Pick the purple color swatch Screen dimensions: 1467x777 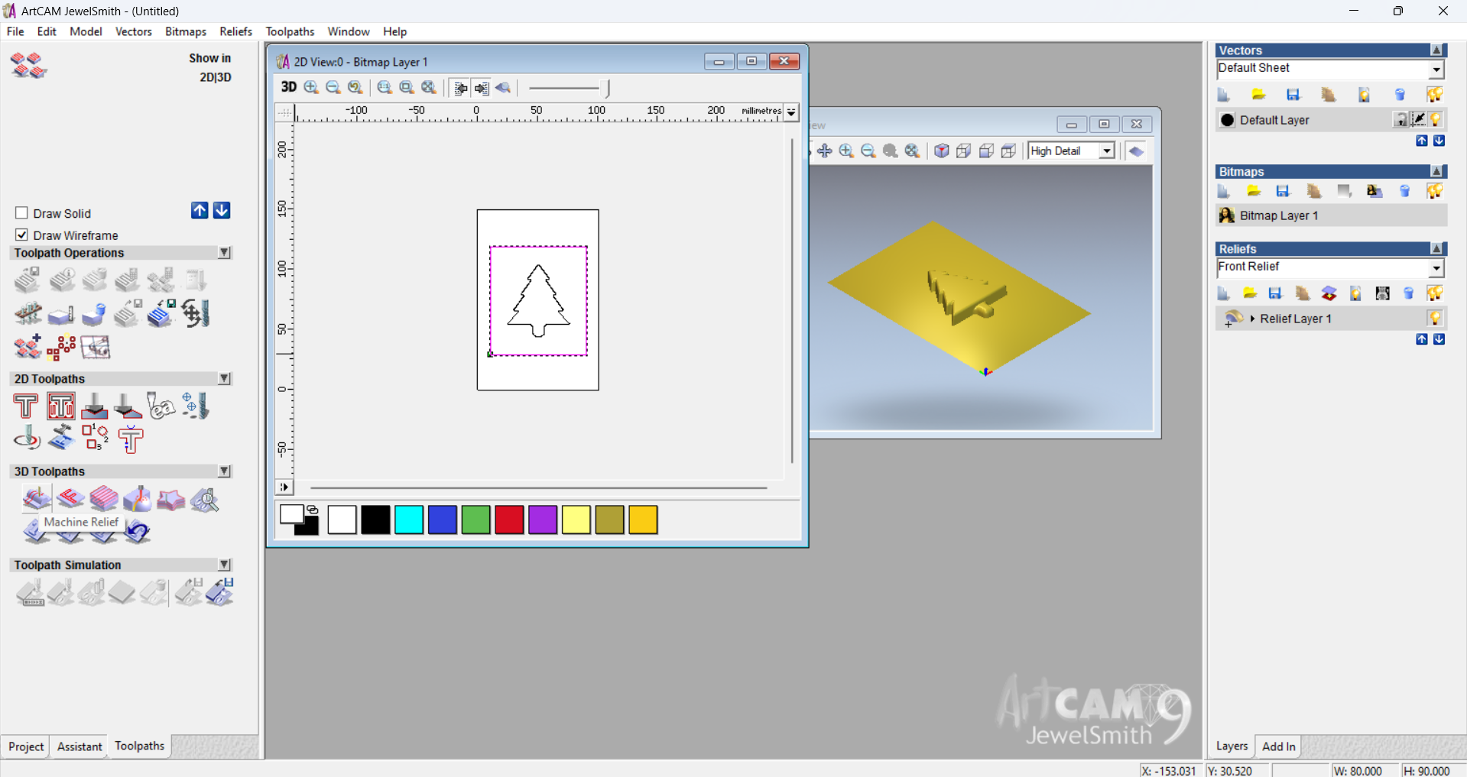[x=543, y=520]
